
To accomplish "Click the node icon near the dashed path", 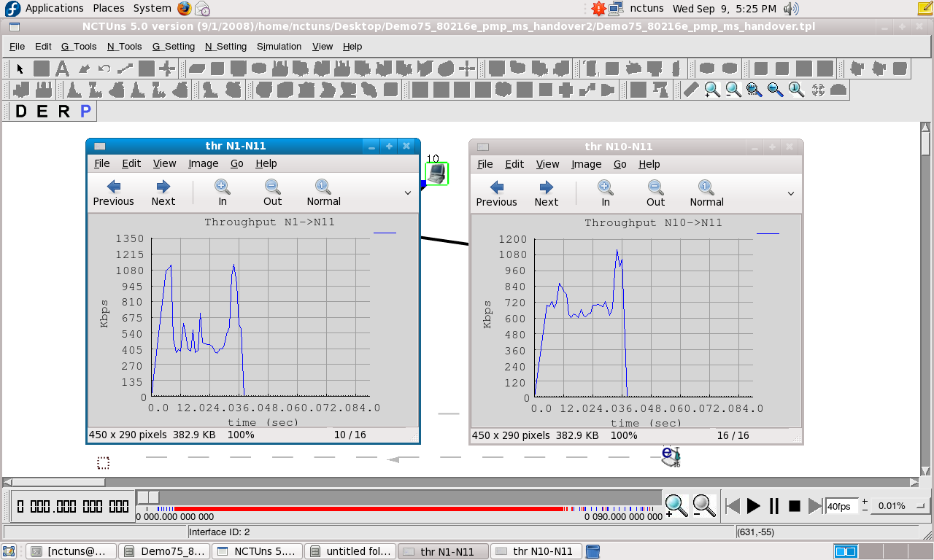I will [x=671, y=457].
